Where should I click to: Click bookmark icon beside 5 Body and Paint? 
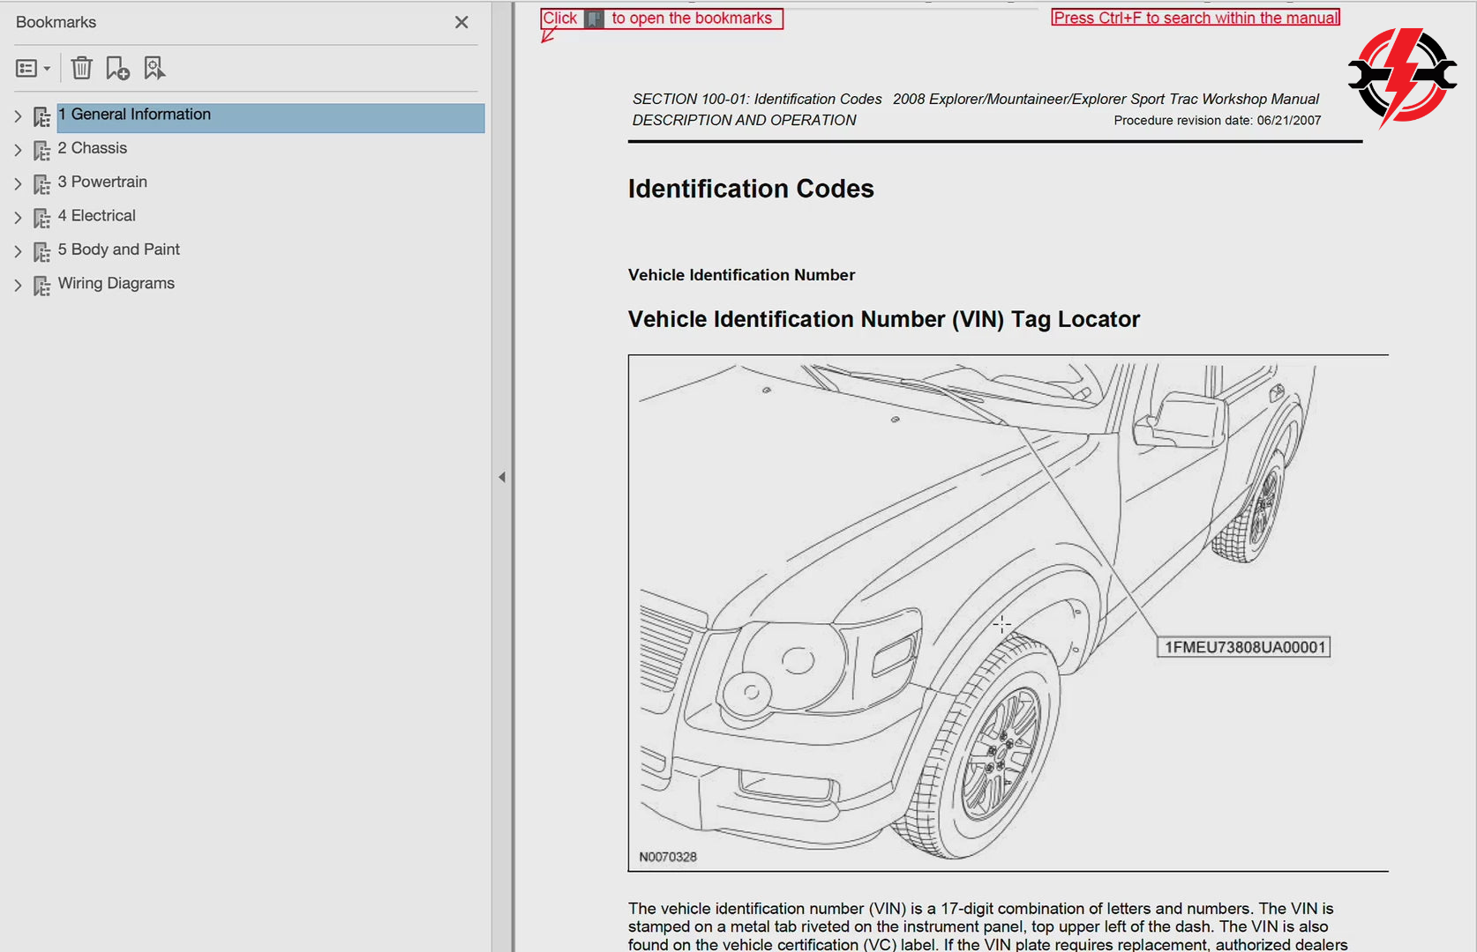pos(41,252)
